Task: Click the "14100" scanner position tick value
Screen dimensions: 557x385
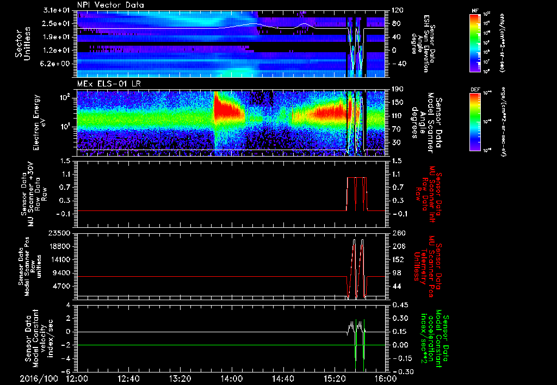Action: click(x=60, y=259)
